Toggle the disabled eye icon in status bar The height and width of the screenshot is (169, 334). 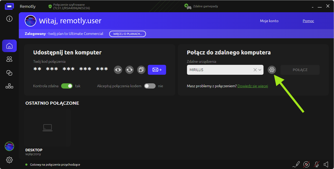point(306,164)
